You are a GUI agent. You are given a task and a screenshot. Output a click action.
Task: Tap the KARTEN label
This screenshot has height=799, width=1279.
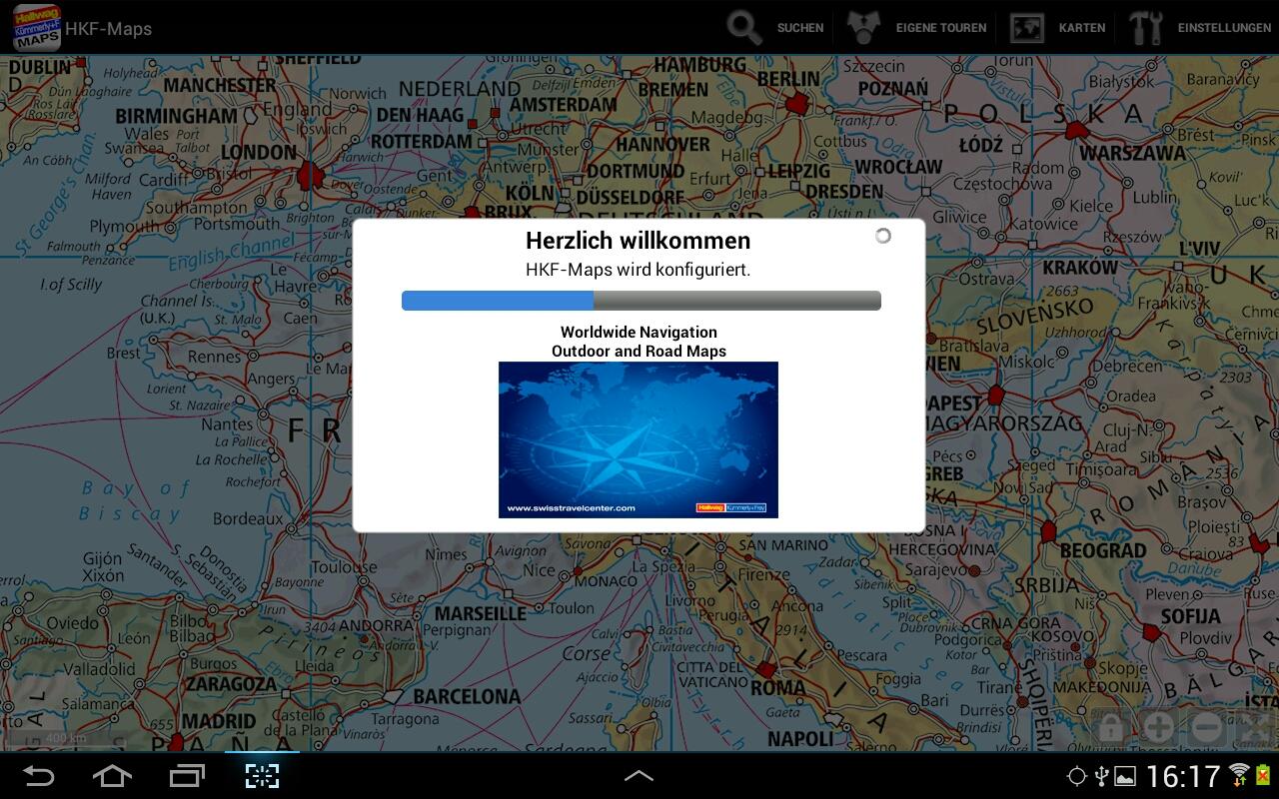(x=1082, y=28)
